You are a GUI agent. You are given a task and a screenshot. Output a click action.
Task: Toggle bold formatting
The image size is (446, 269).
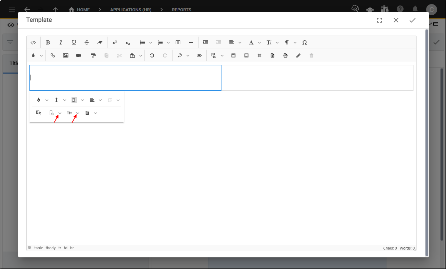tap(48, 42)
